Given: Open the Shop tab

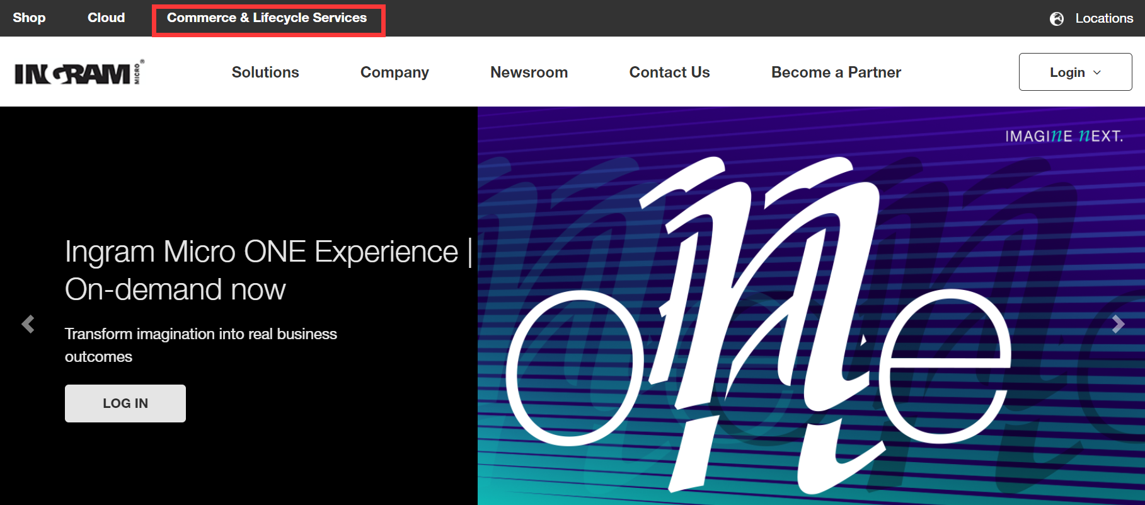Looking at the screenshot, I should pyautogui.click(x=29, y=18).
